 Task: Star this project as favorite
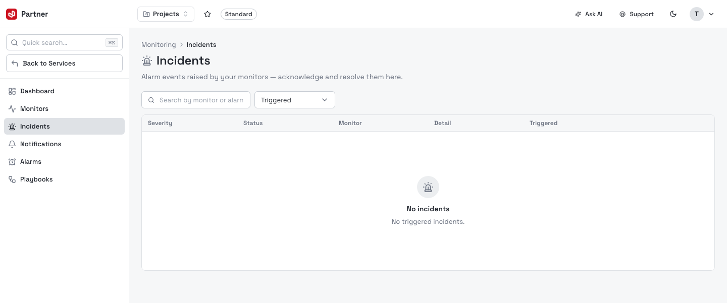click(x=207, y=14)
